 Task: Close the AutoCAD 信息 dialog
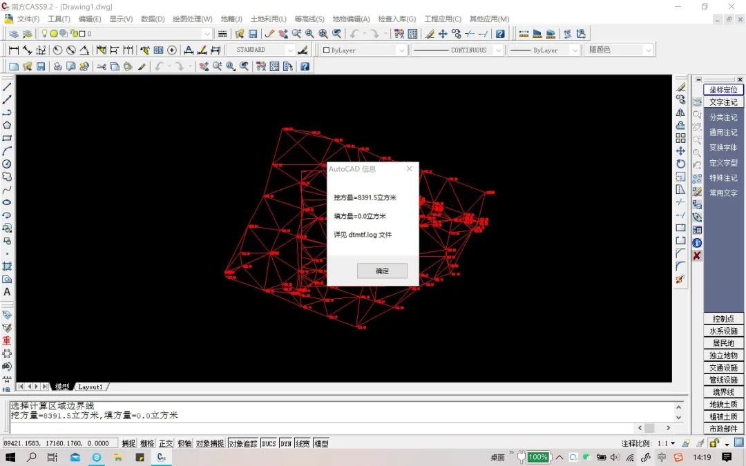pos(409,169)
